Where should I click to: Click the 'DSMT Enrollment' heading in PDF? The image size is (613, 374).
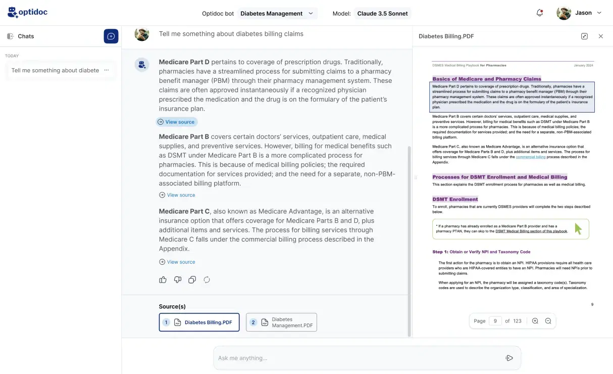pyautogui.click(x=455, y=199)
